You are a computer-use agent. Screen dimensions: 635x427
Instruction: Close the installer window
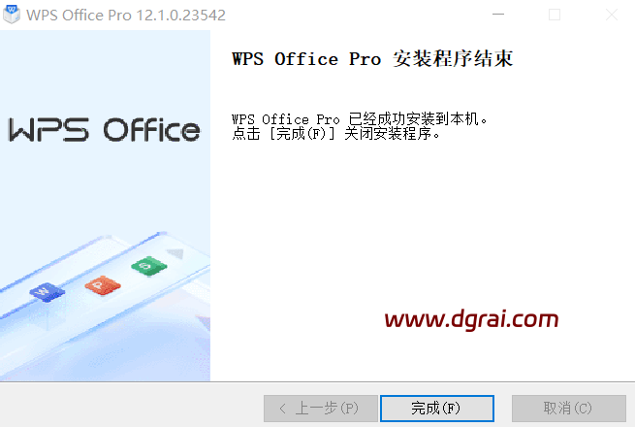tap(611, 15)
